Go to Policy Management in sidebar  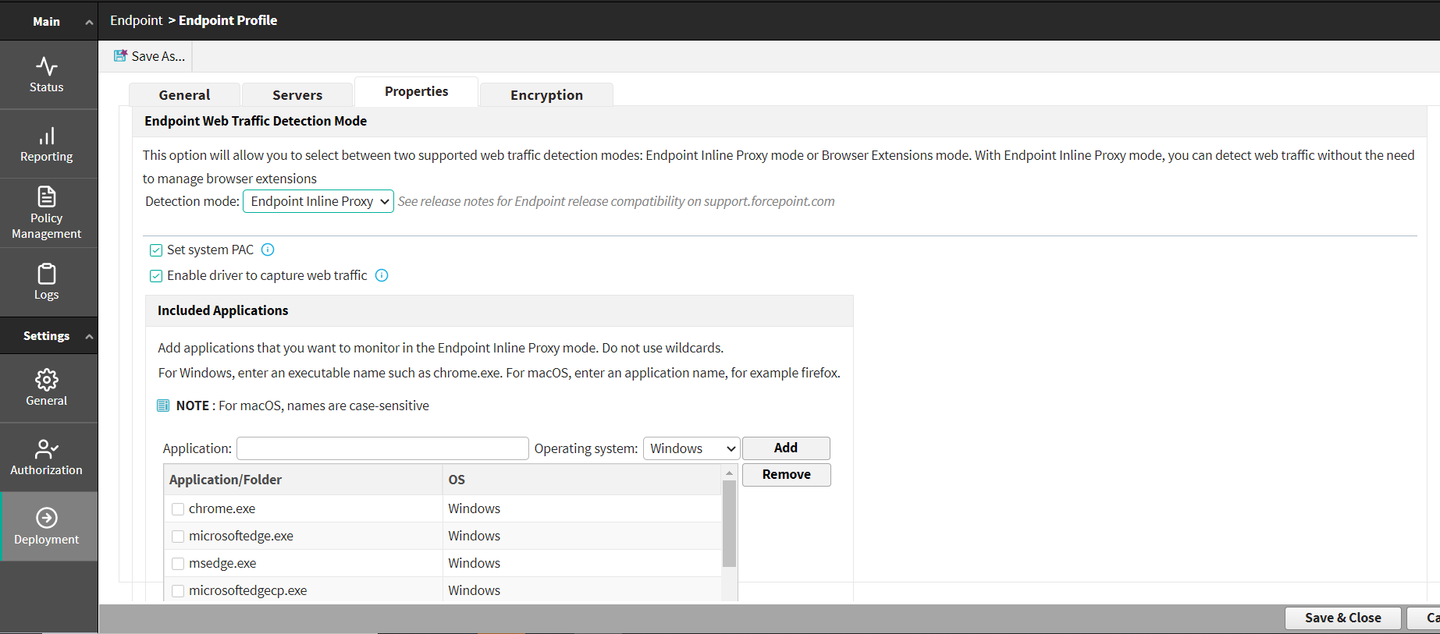tap(47, 213)
